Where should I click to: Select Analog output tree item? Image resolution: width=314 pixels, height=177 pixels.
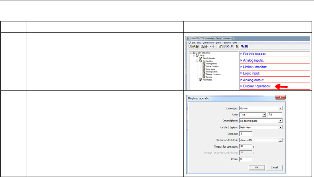[x=211, y=71]
